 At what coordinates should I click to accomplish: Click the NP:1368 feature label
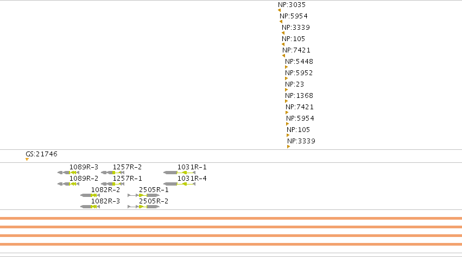(299, 95)
